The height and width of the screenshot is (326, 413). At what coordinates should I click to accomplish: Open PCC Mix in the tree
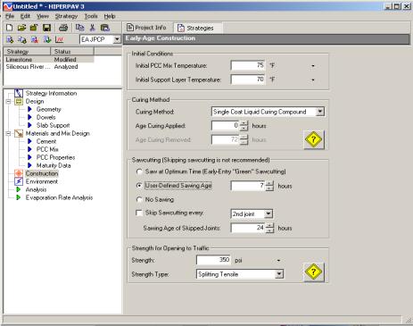[x=47, y=149]
